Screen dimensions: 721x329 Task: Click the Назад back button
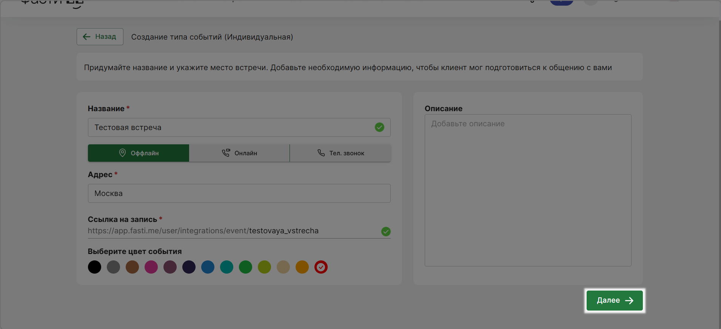(100, 37)
